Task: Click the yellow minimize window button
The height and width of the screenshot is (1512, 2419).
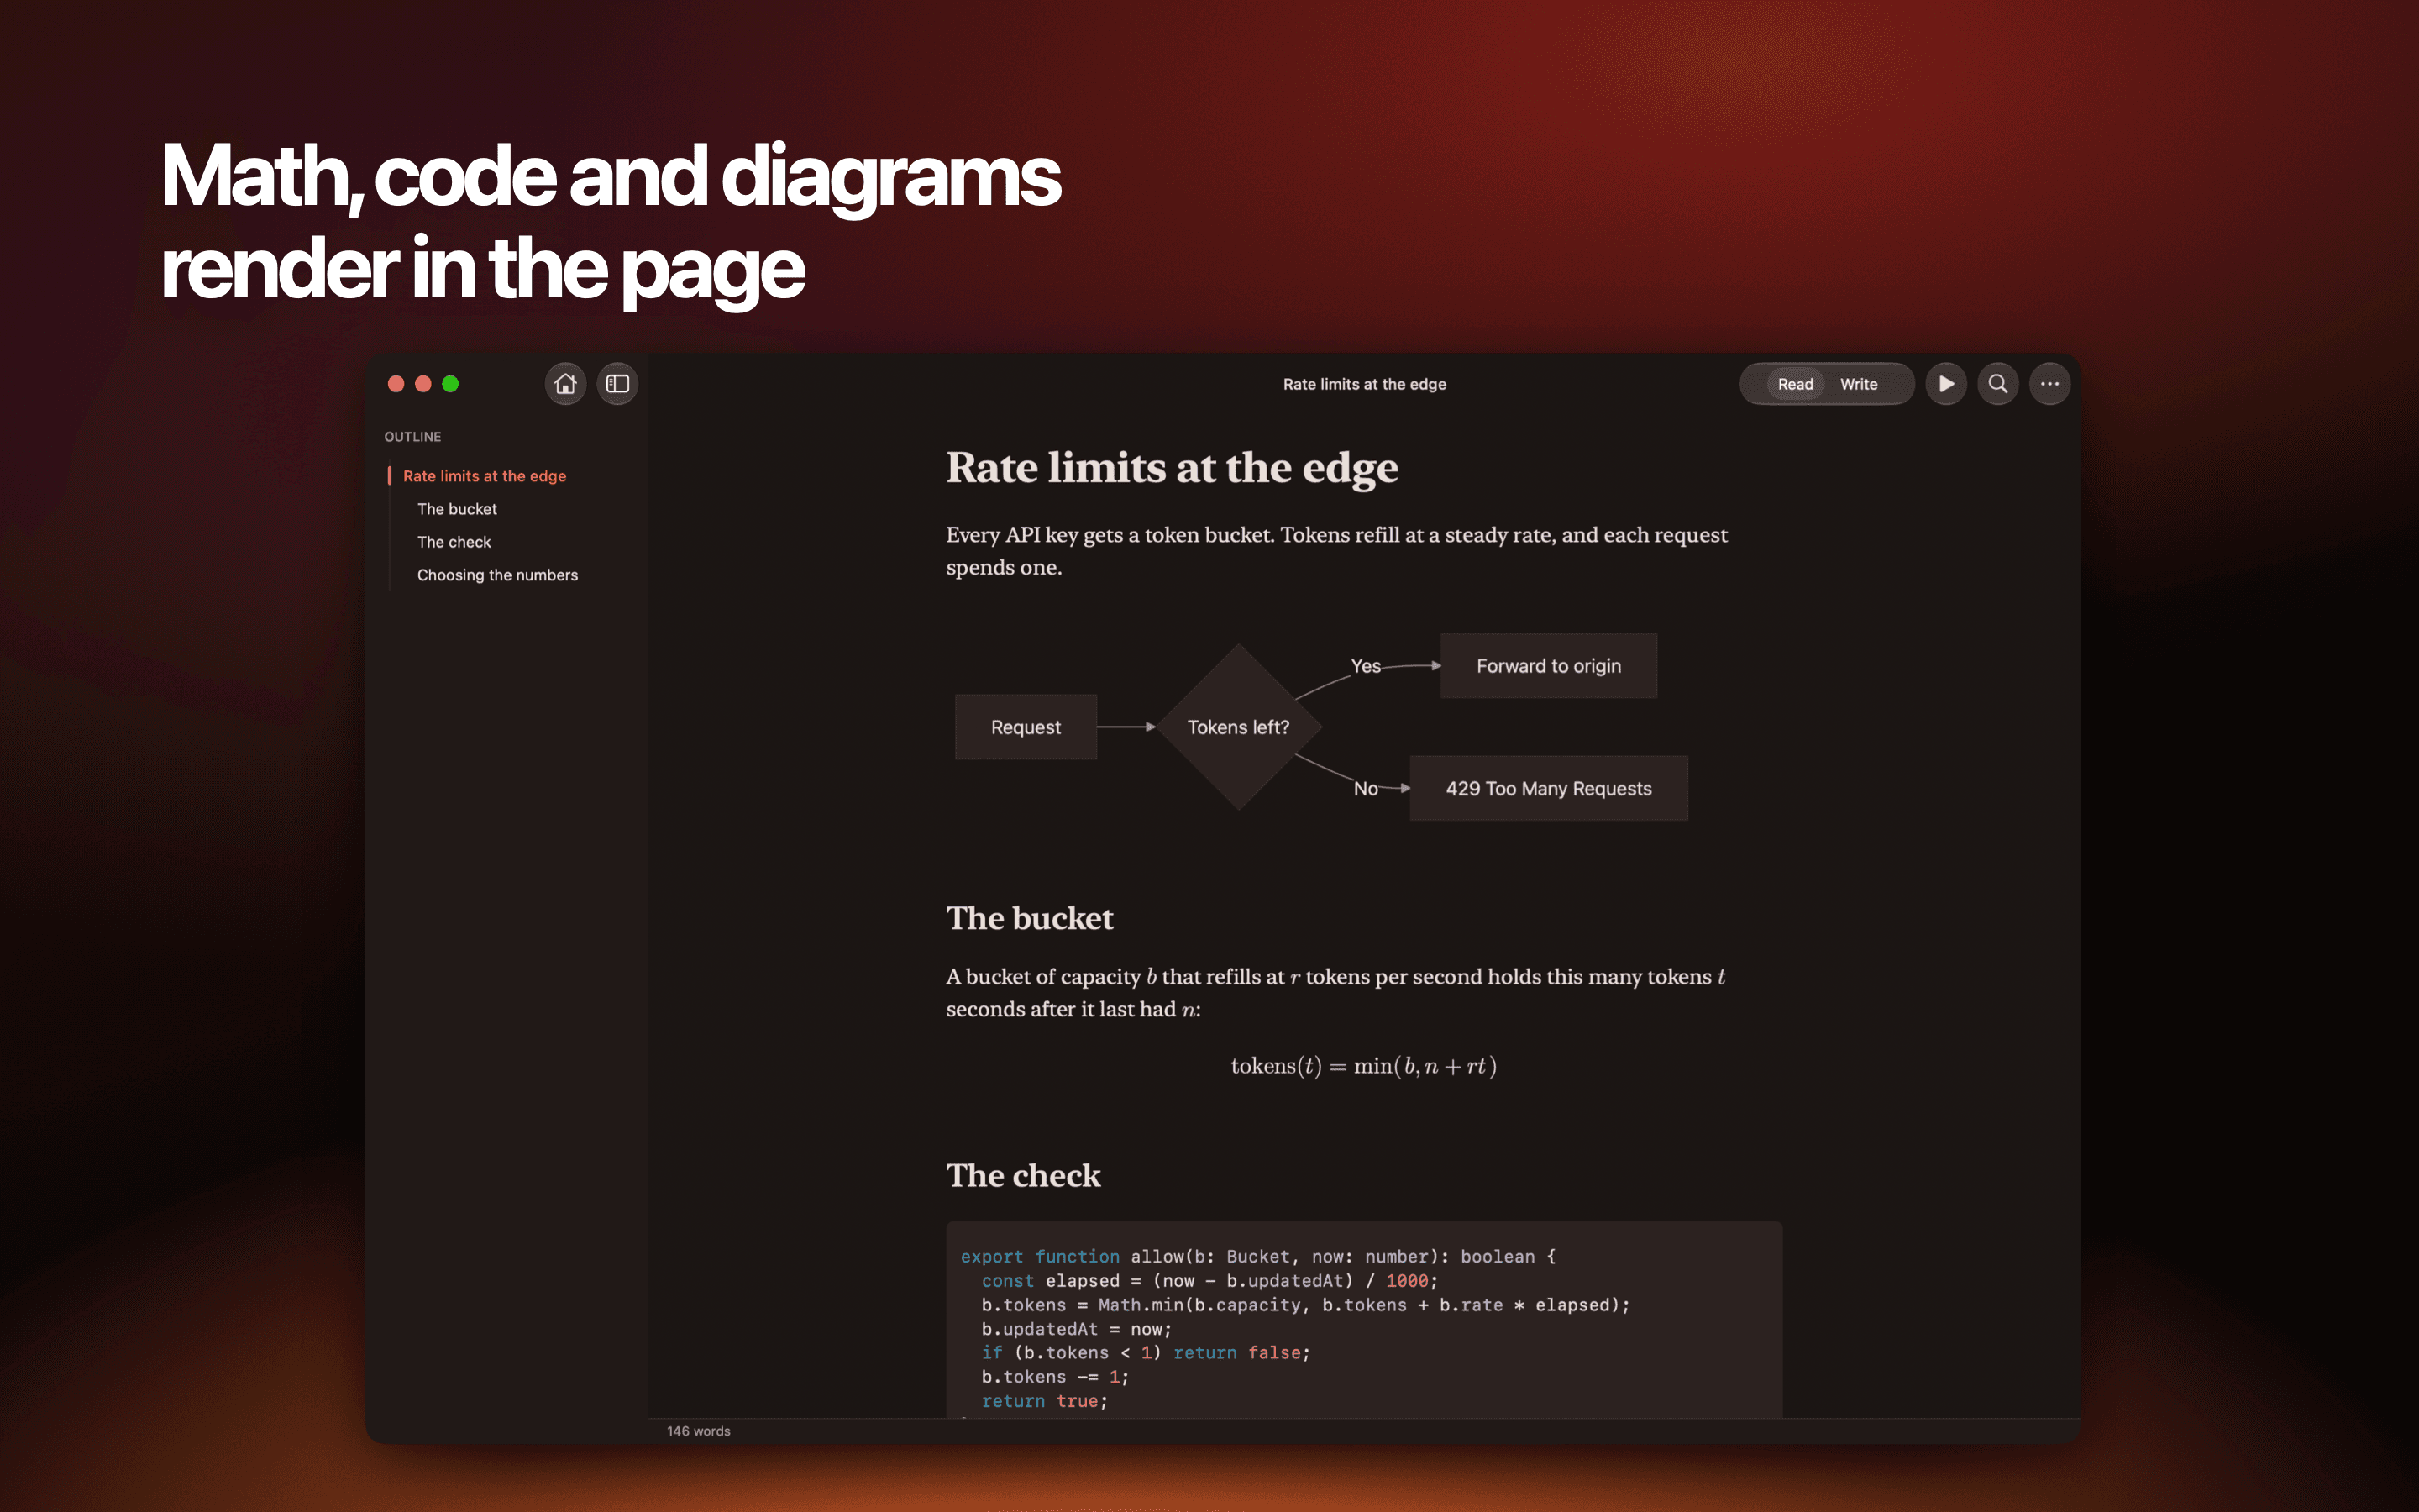Action: (x=422, y=384)
